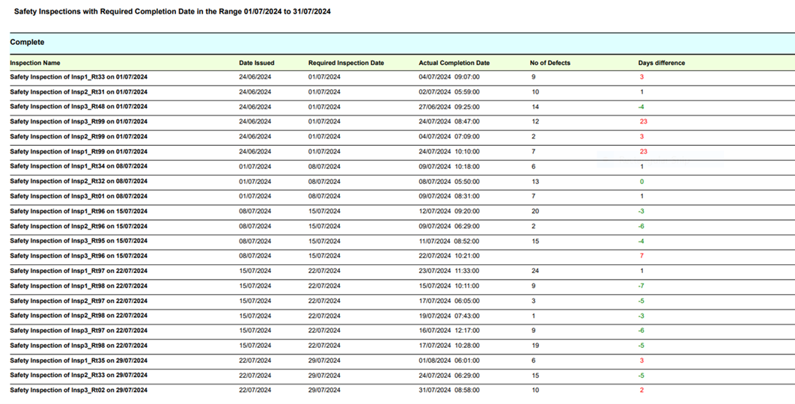Image resolution: width=795 pixels, height=404 pixels.
Task: Click completion date 24/07/2024 08:47:00
Action: (449, 122)
